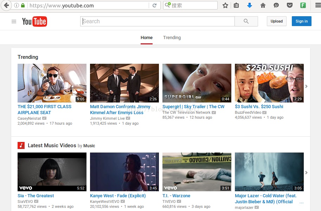Reload the page with the refresh icon

[x=155, y=5]
